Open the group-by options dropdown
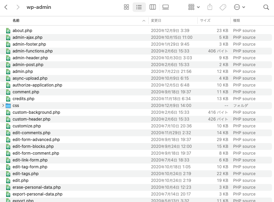 (194, 7)
